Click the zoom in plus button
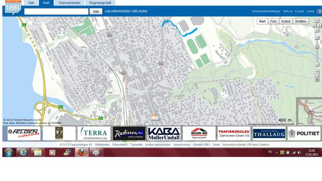 pyautogui.click(x=317, y=37)
